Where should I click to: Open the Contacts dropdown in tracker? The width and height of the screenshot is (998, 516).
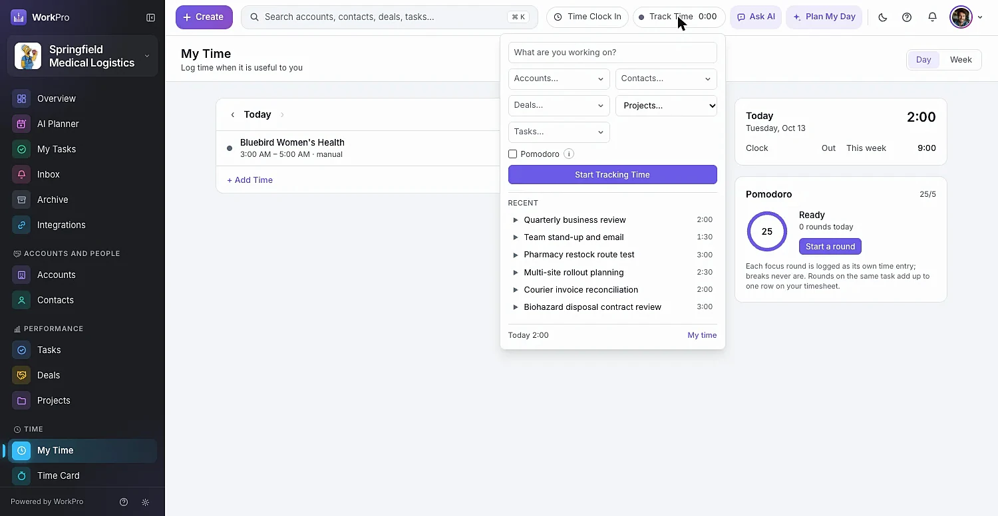pos(666,78)
